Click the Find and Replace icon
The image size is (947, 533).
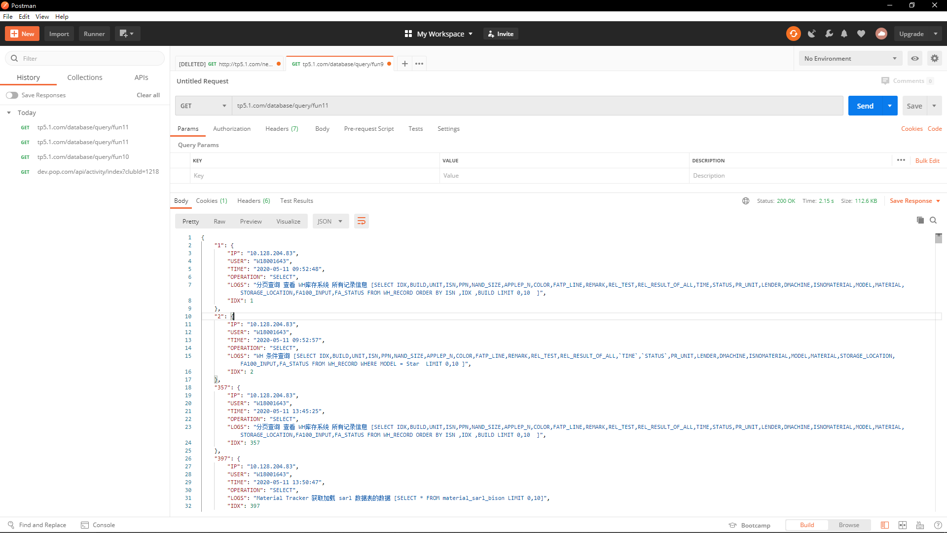coord(11,525)
